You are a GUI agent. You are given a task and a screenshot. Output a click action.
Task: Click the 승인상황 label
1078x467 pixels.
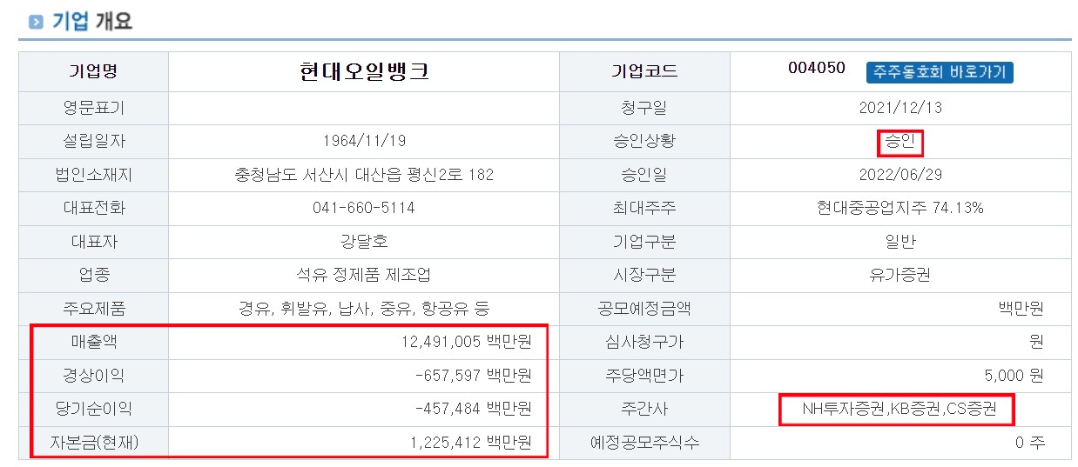[644, 142]
